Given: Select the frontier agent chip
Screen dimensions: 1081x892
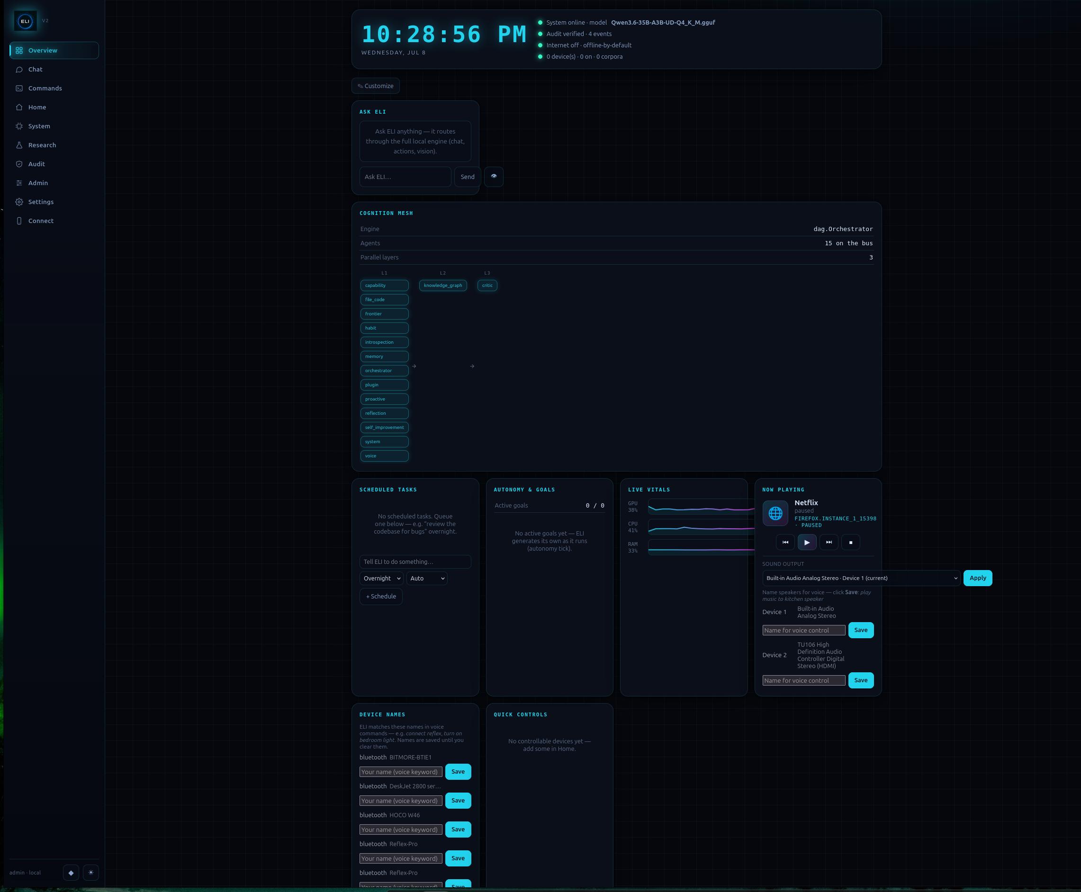Looking at the screenshot, I should coord(385,314).
